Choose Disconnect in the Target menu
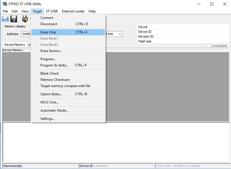The height and width of the screenshot is (169, 231). [x=68, y=24]
